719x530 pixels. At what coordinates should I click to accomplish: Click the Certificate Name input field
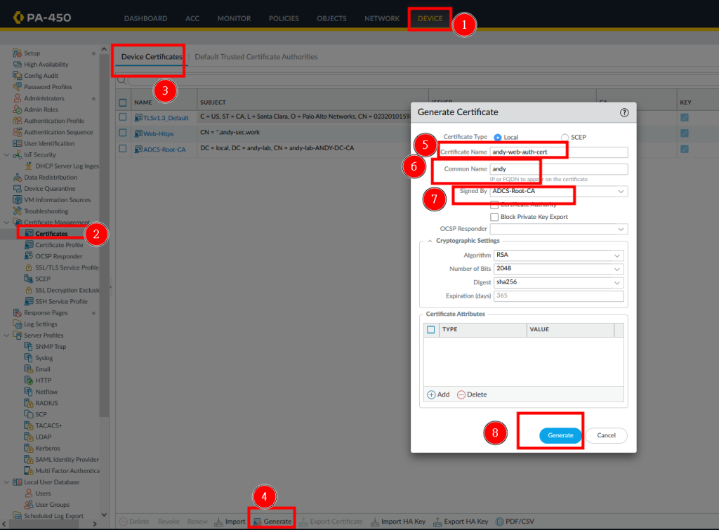click(559, 152)
